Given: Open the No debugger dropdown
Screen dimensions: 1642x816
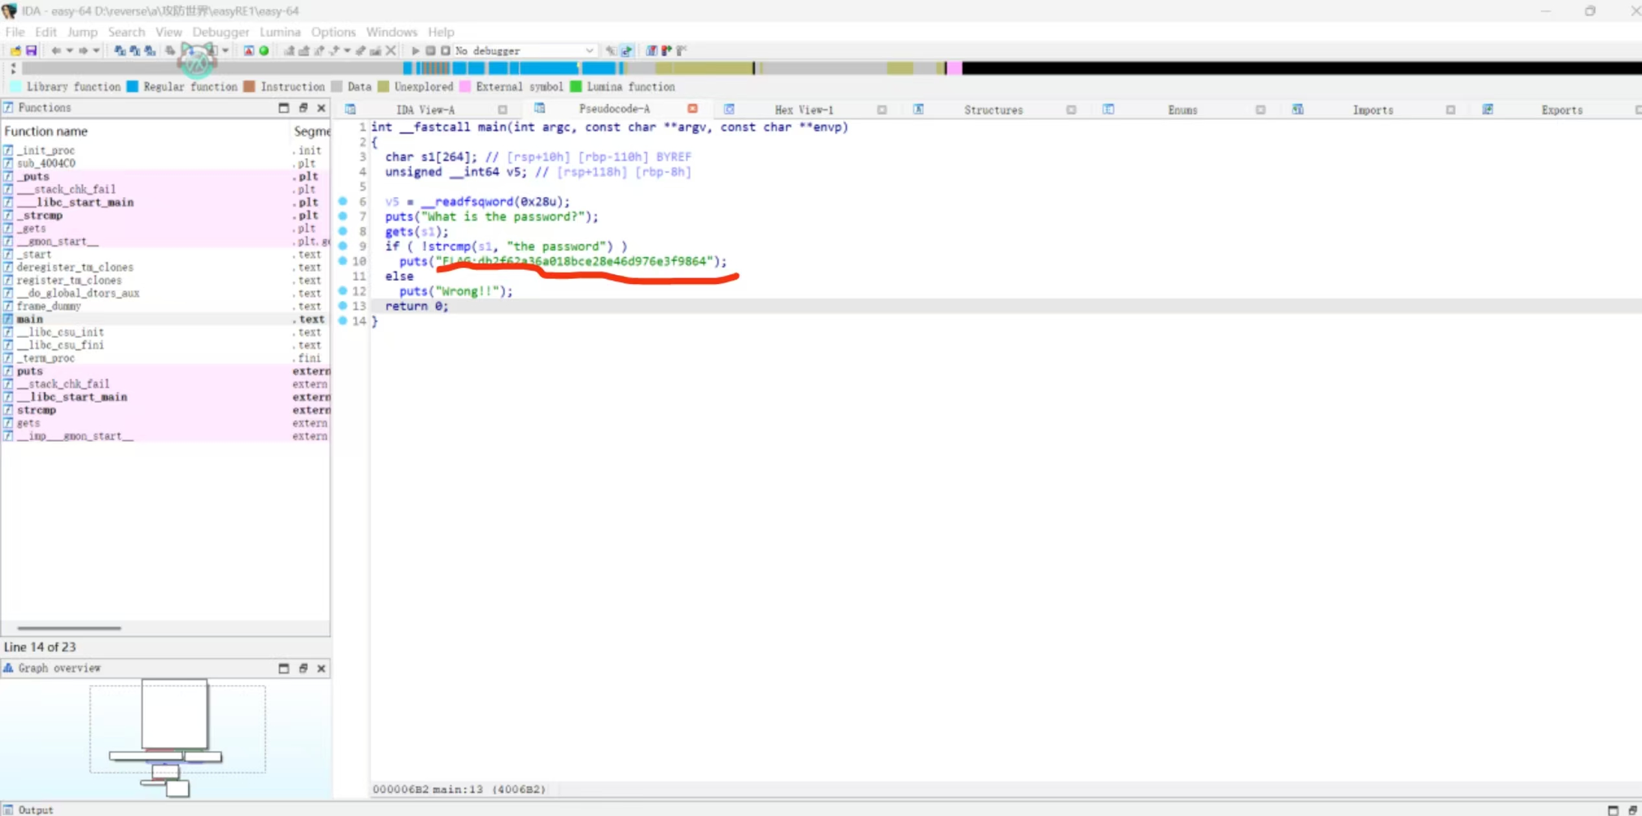Looking at the screenshot, I should (589, 51).
